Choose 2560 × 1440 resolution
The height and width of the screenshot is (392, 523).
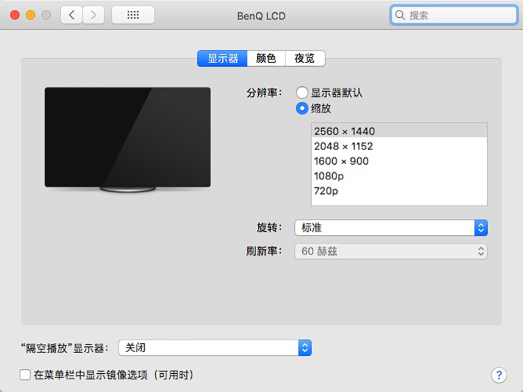click(399, 131)
